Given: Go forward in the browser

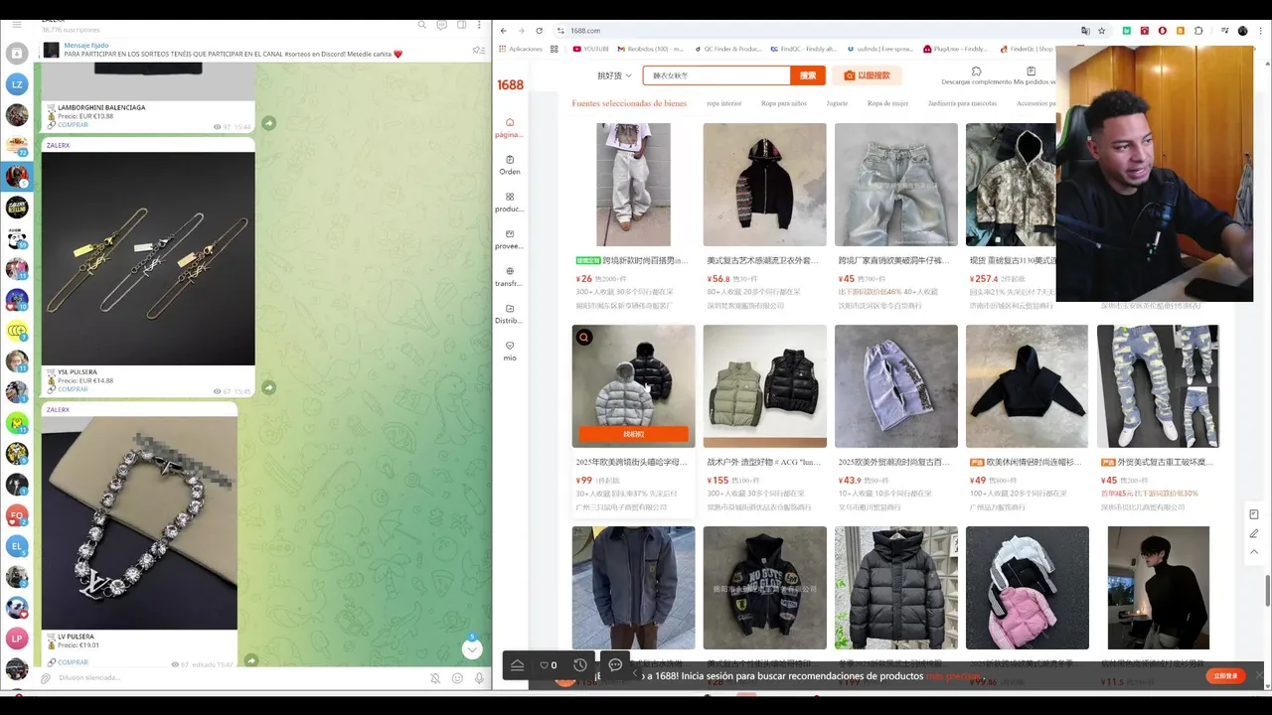Looking at the screenshot, I should [x=521, y=31].
